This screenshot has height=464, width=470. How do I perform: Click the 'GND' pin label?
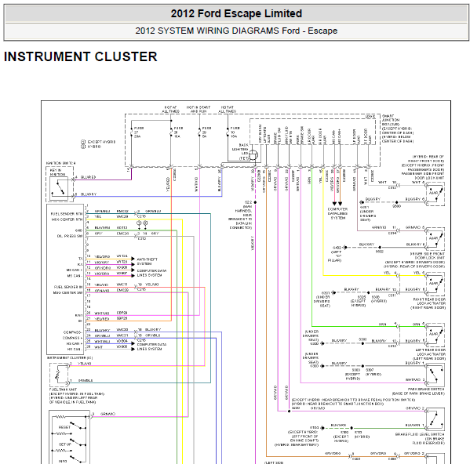tap(78, 230)
